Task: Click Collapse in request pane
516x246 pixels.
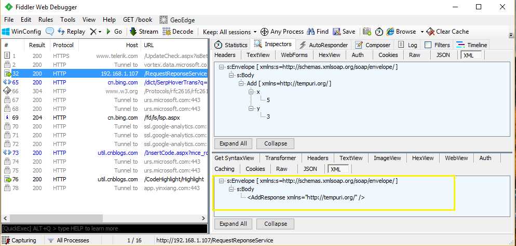Action: [x=275, y=143]
